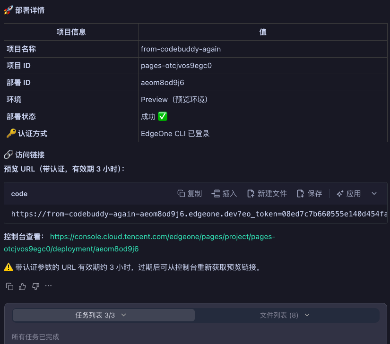The width and height of the screenshot is (390, 344).
Task: Expand the apply options chevron
Action: point(374,194)
